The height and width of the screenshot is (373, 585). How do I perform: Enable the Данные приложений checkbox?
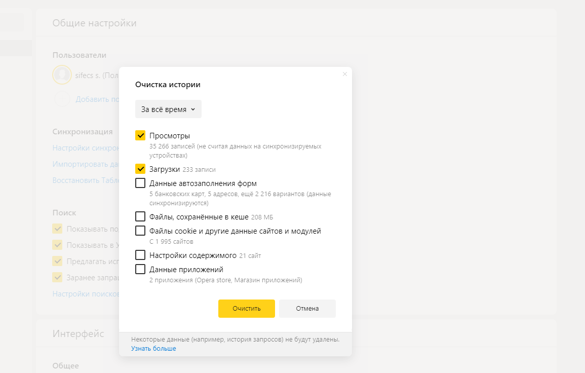click(140, 269)
